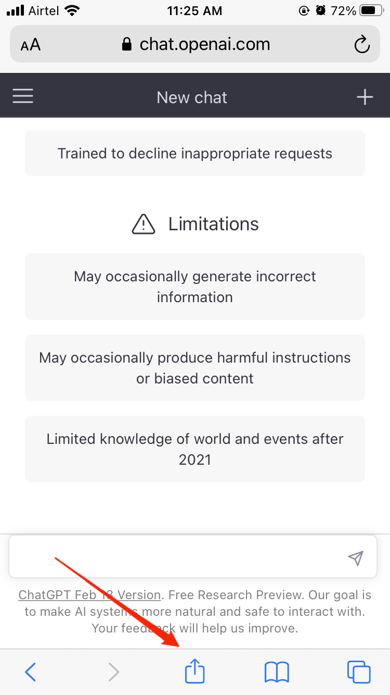Open Safari bookmarks book icon
This screenshot has width=390, height=695.
[277, 672]
